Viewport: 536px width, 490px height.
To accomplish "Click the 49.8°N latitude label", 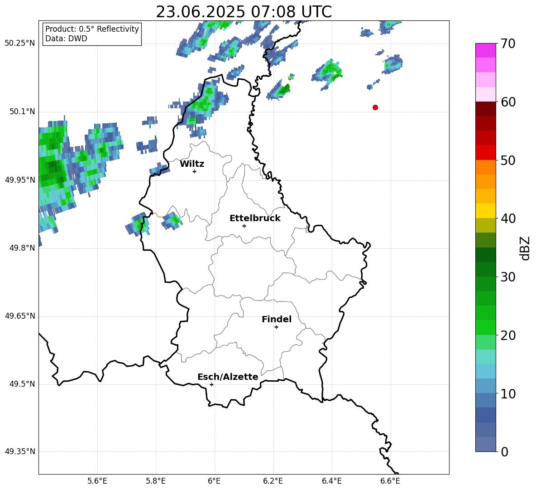I will 22,248.
